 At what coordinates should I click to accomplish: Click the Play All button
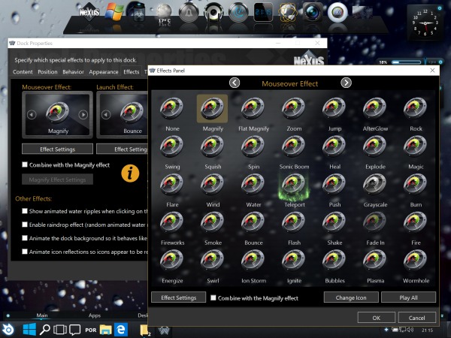pos(407,297)
